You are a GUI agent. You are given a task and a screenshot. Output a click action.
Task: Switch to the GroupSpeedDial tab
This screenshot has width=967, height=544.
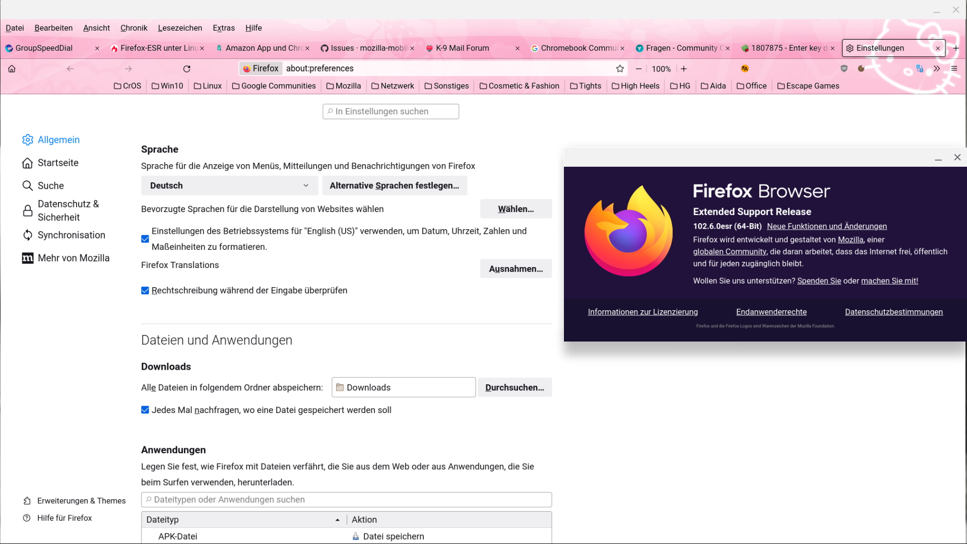pyautogui.click(x=52, y=48)
